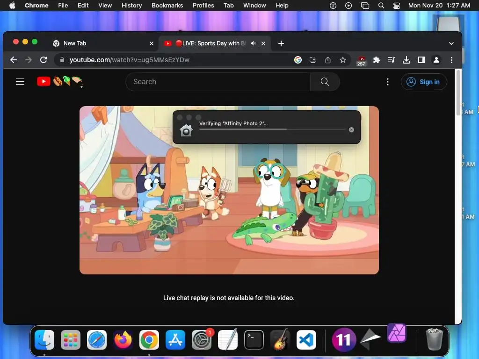
Task: Open the Window menu
Action: tap(254, 5)
